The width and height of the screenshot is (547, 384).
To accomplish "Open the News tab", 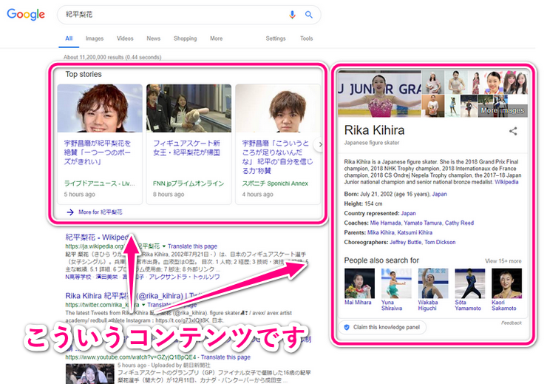I will [x=154, y=38].
